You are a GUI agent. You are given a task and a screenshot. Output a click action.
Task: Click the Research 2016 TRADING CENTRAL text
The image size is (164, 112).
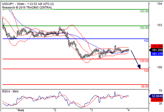tap(27, 8)
